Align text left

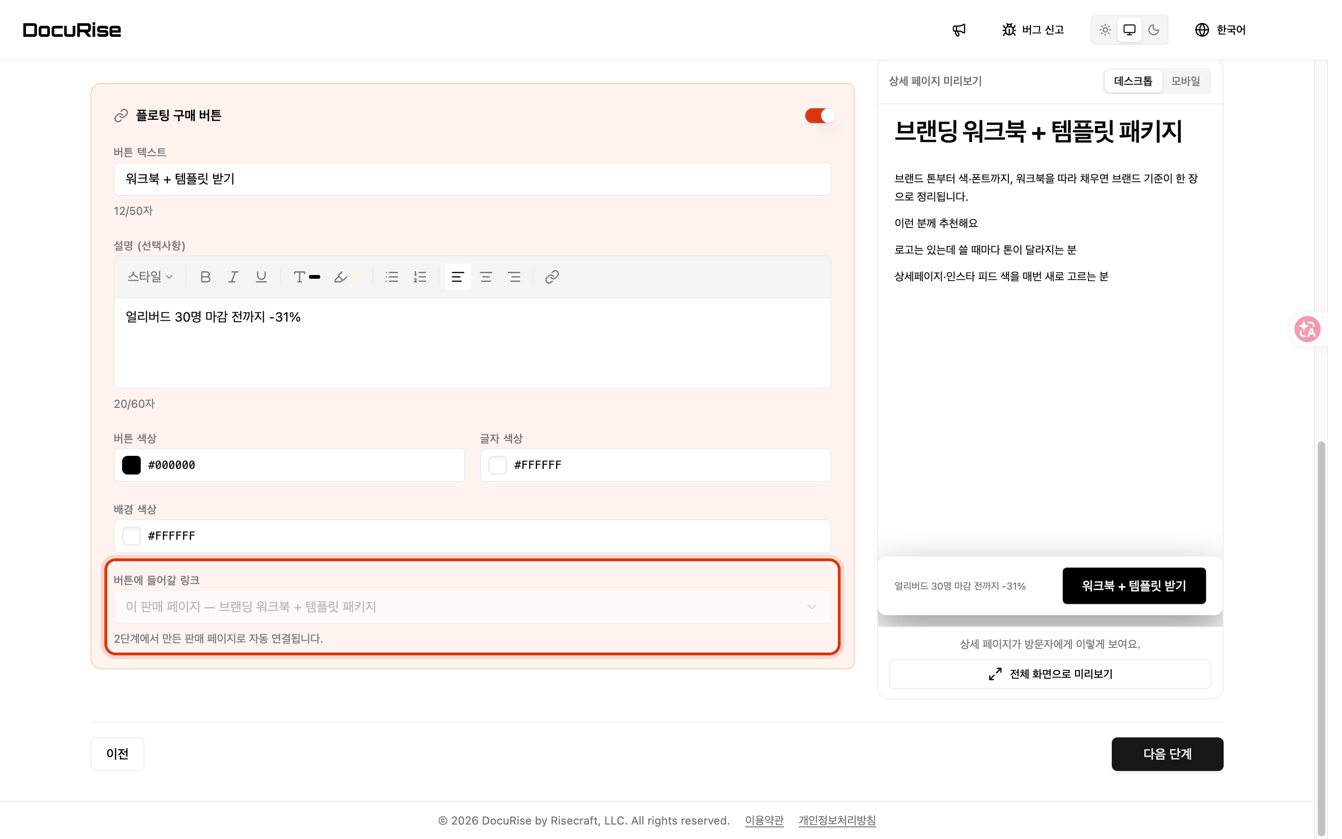(x=458, y=277)
